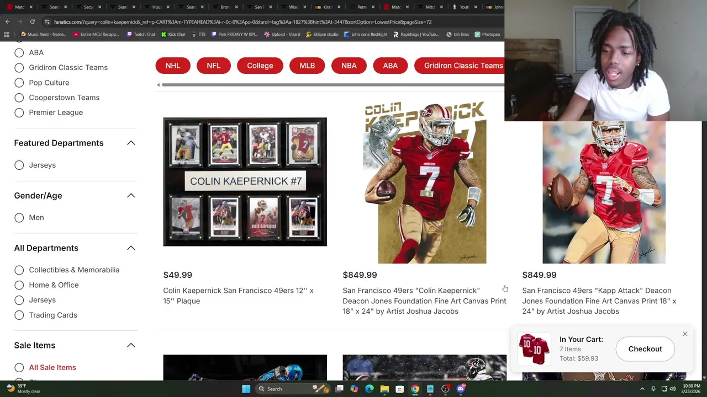The height and width of the screenshot is (397, 707).
Task: Go back using browser back arrow
Action: click(x=7, y=22)
